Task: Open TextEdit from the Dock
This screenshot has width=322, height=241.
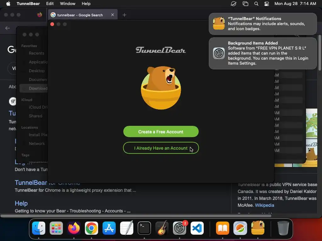Action: click(x=127, y=228)
